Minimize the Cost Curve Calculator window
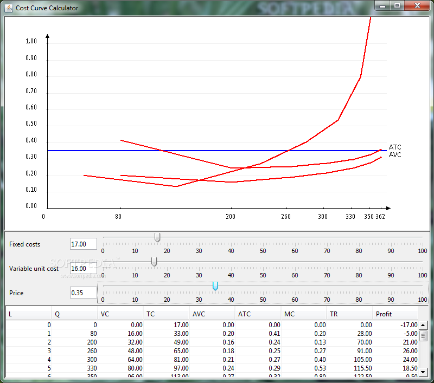434x383 pixels. pyautogui.click(x=383, y=6)
